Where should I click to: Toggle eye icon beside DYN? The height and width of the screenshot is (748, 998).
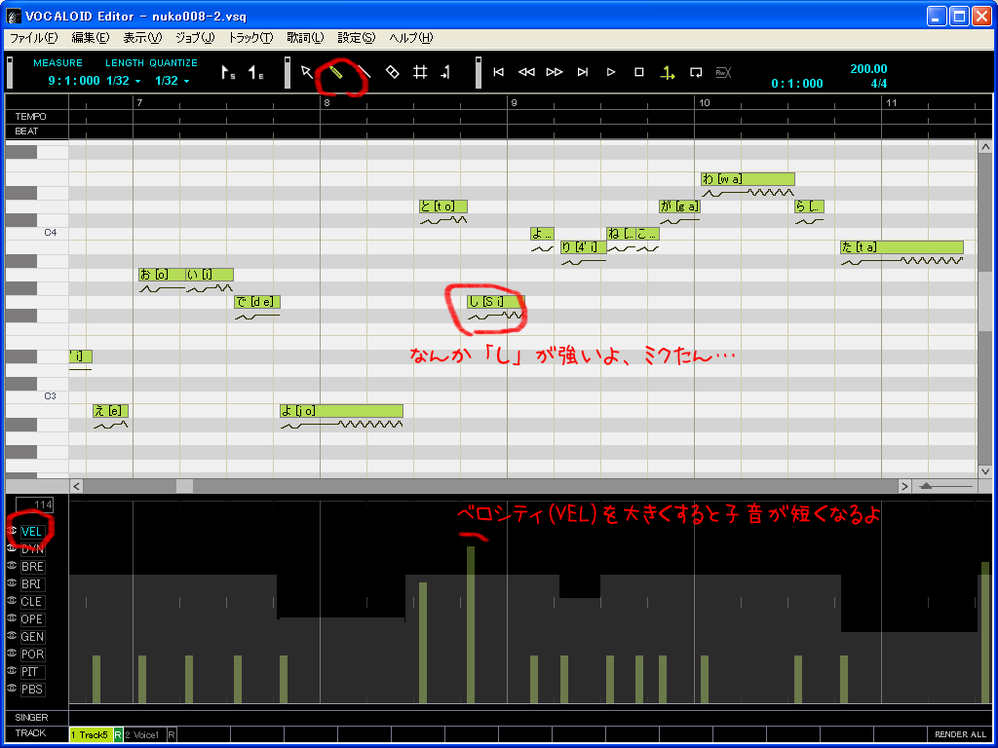click(12, 547)
